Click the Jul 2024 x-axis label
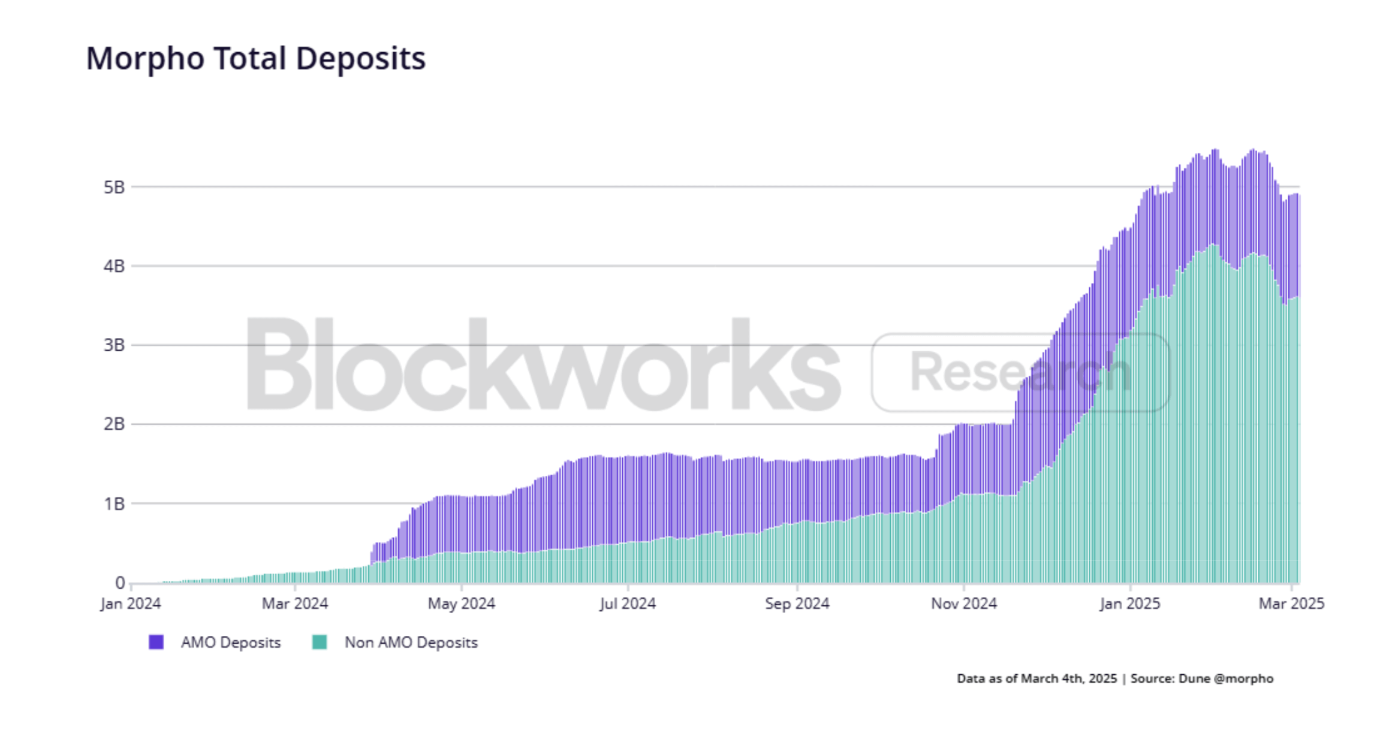 point(628,604)
